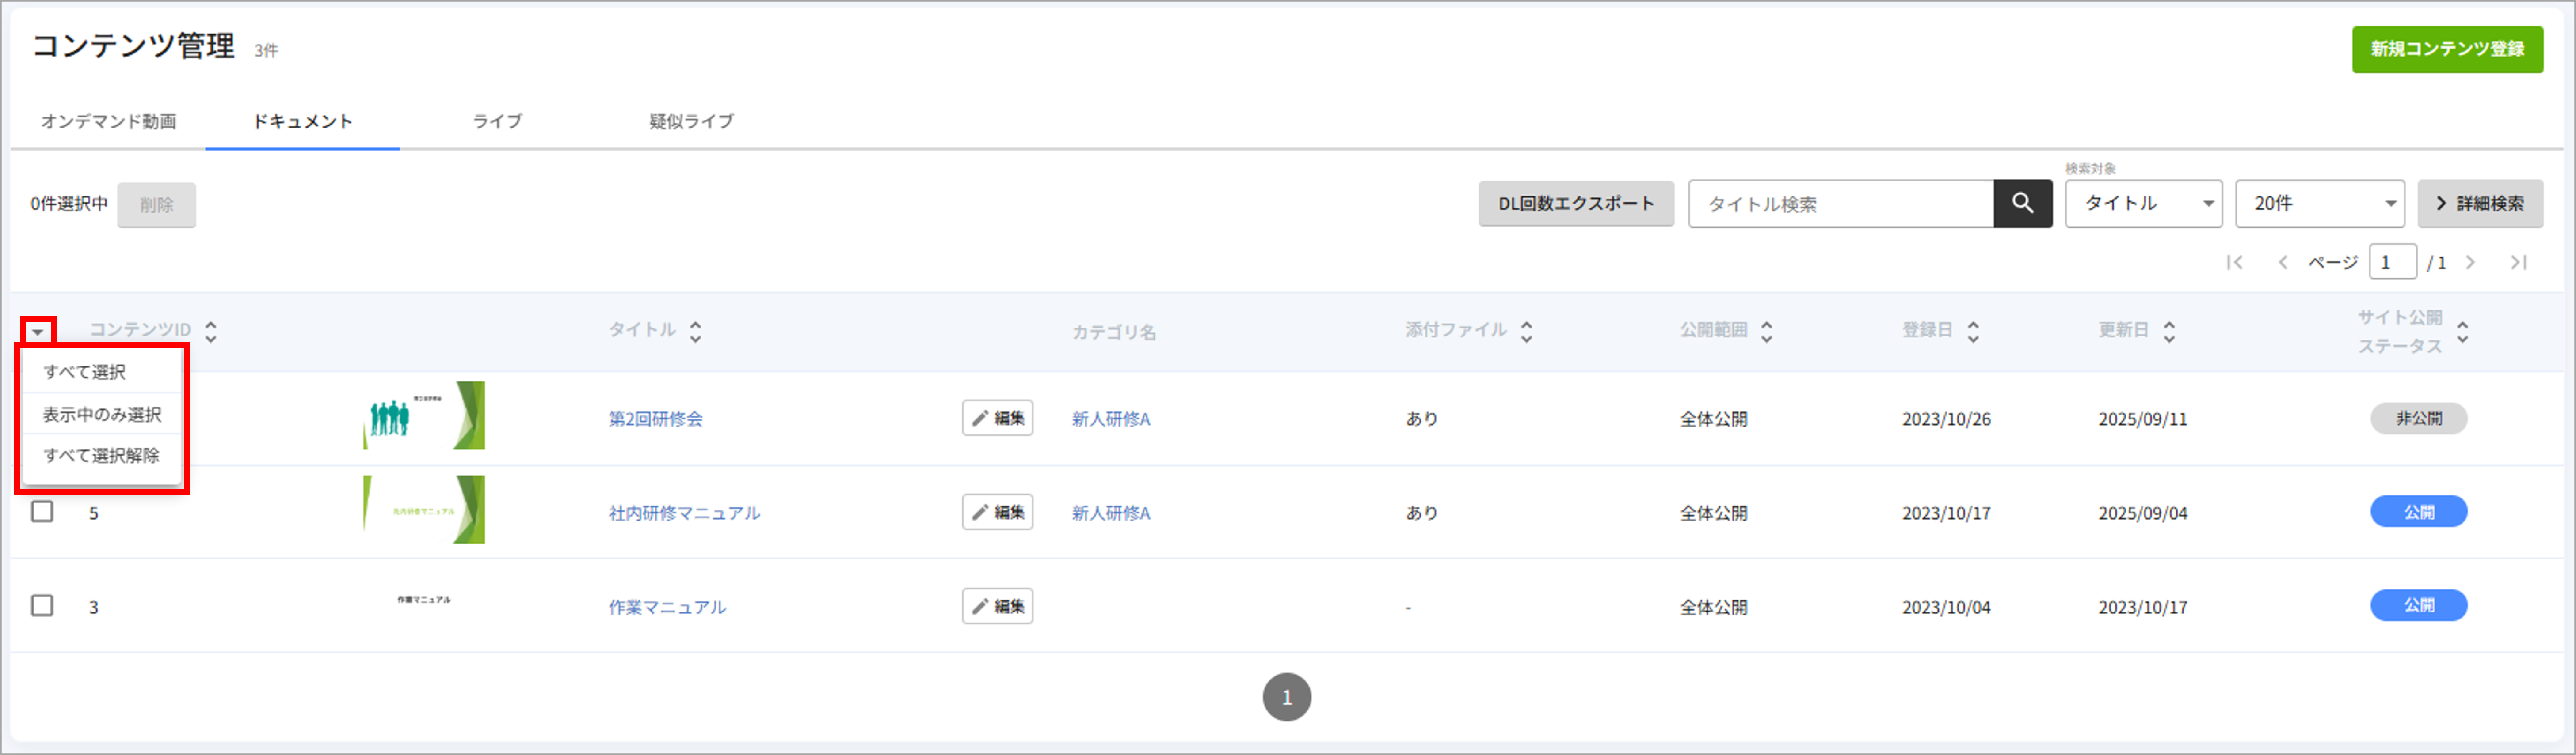
Task: Sort by 添付ファイル column arrows
Action: (x=1527, y=332)
